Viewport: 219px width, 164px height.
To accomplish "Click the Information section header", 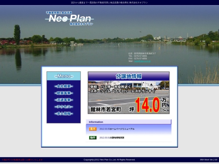I will [x=128, y=122].
